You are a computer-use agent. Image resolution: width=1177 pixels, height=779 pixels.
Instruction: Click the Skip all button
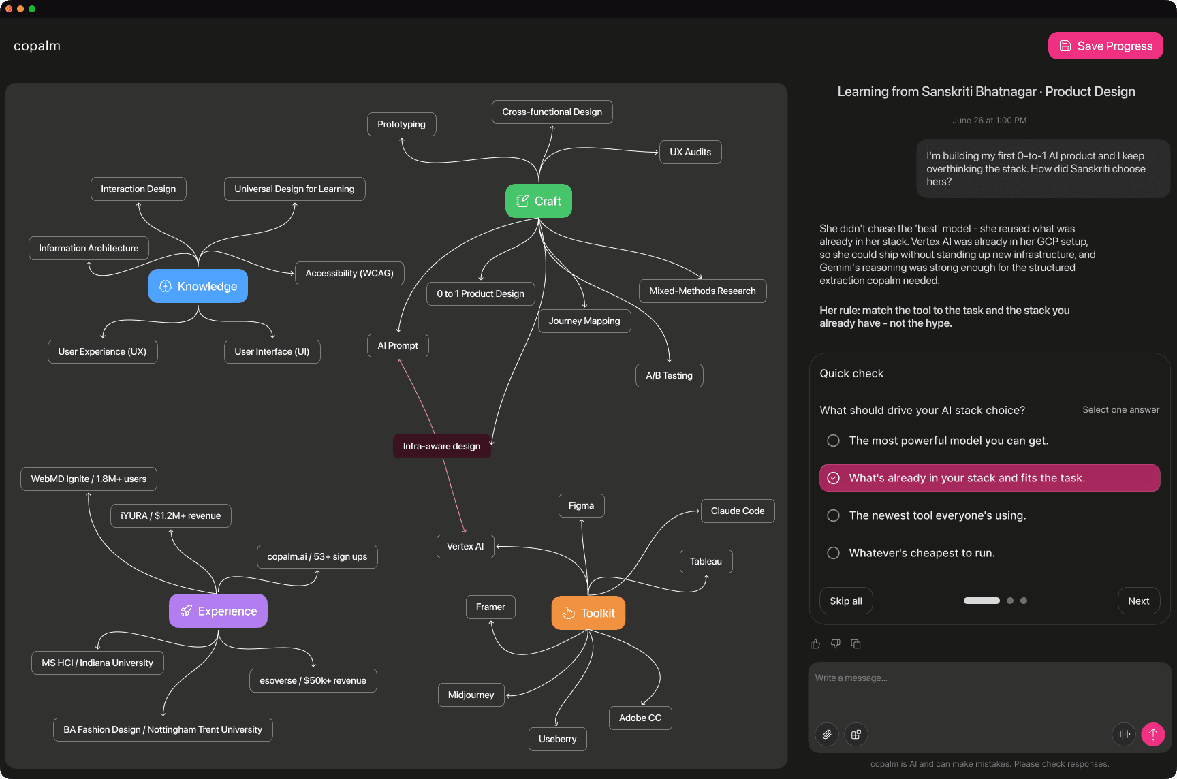click(846, 601)
